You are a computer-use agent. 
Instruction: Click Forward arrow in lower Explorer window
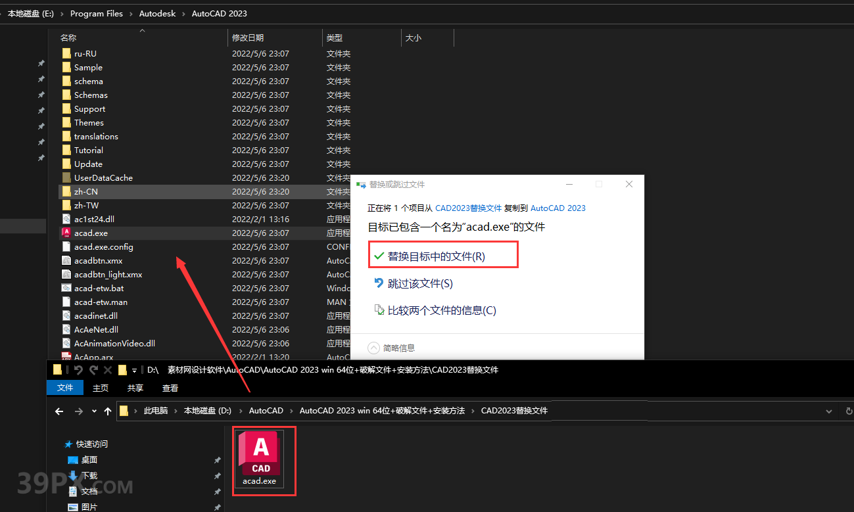tap(79, 411)
